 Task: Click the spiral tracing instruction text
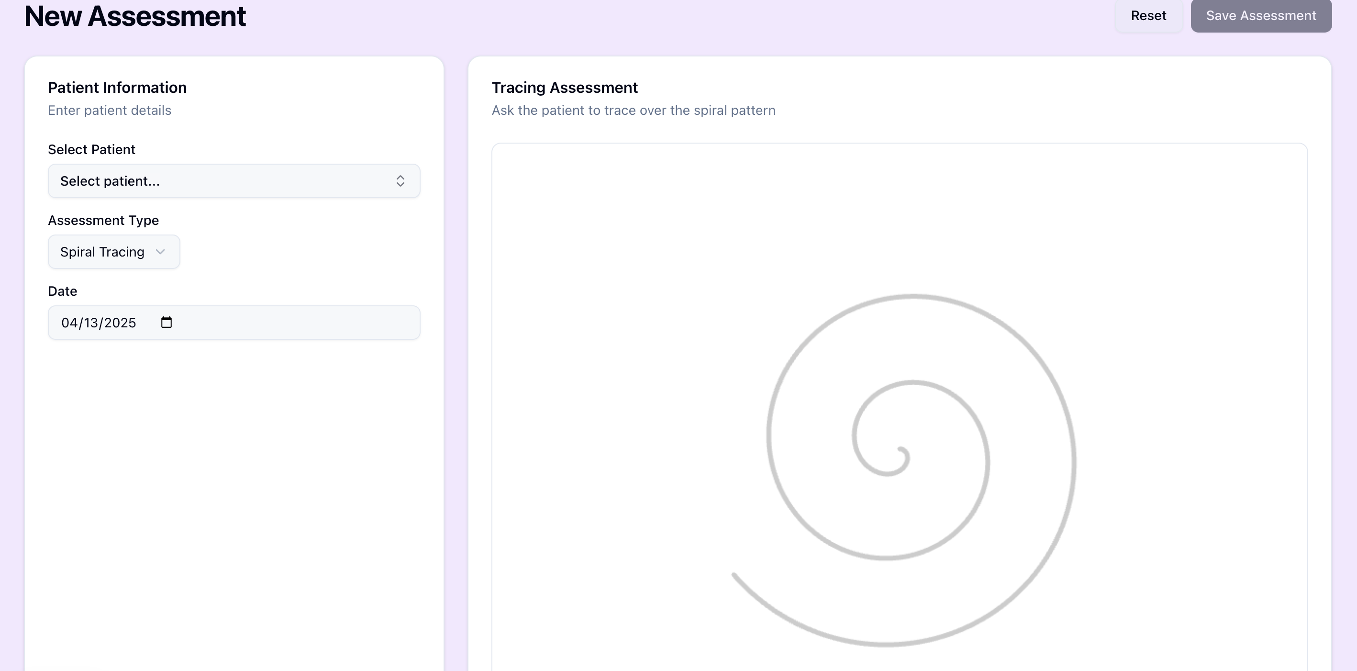(x=633, y=111)
